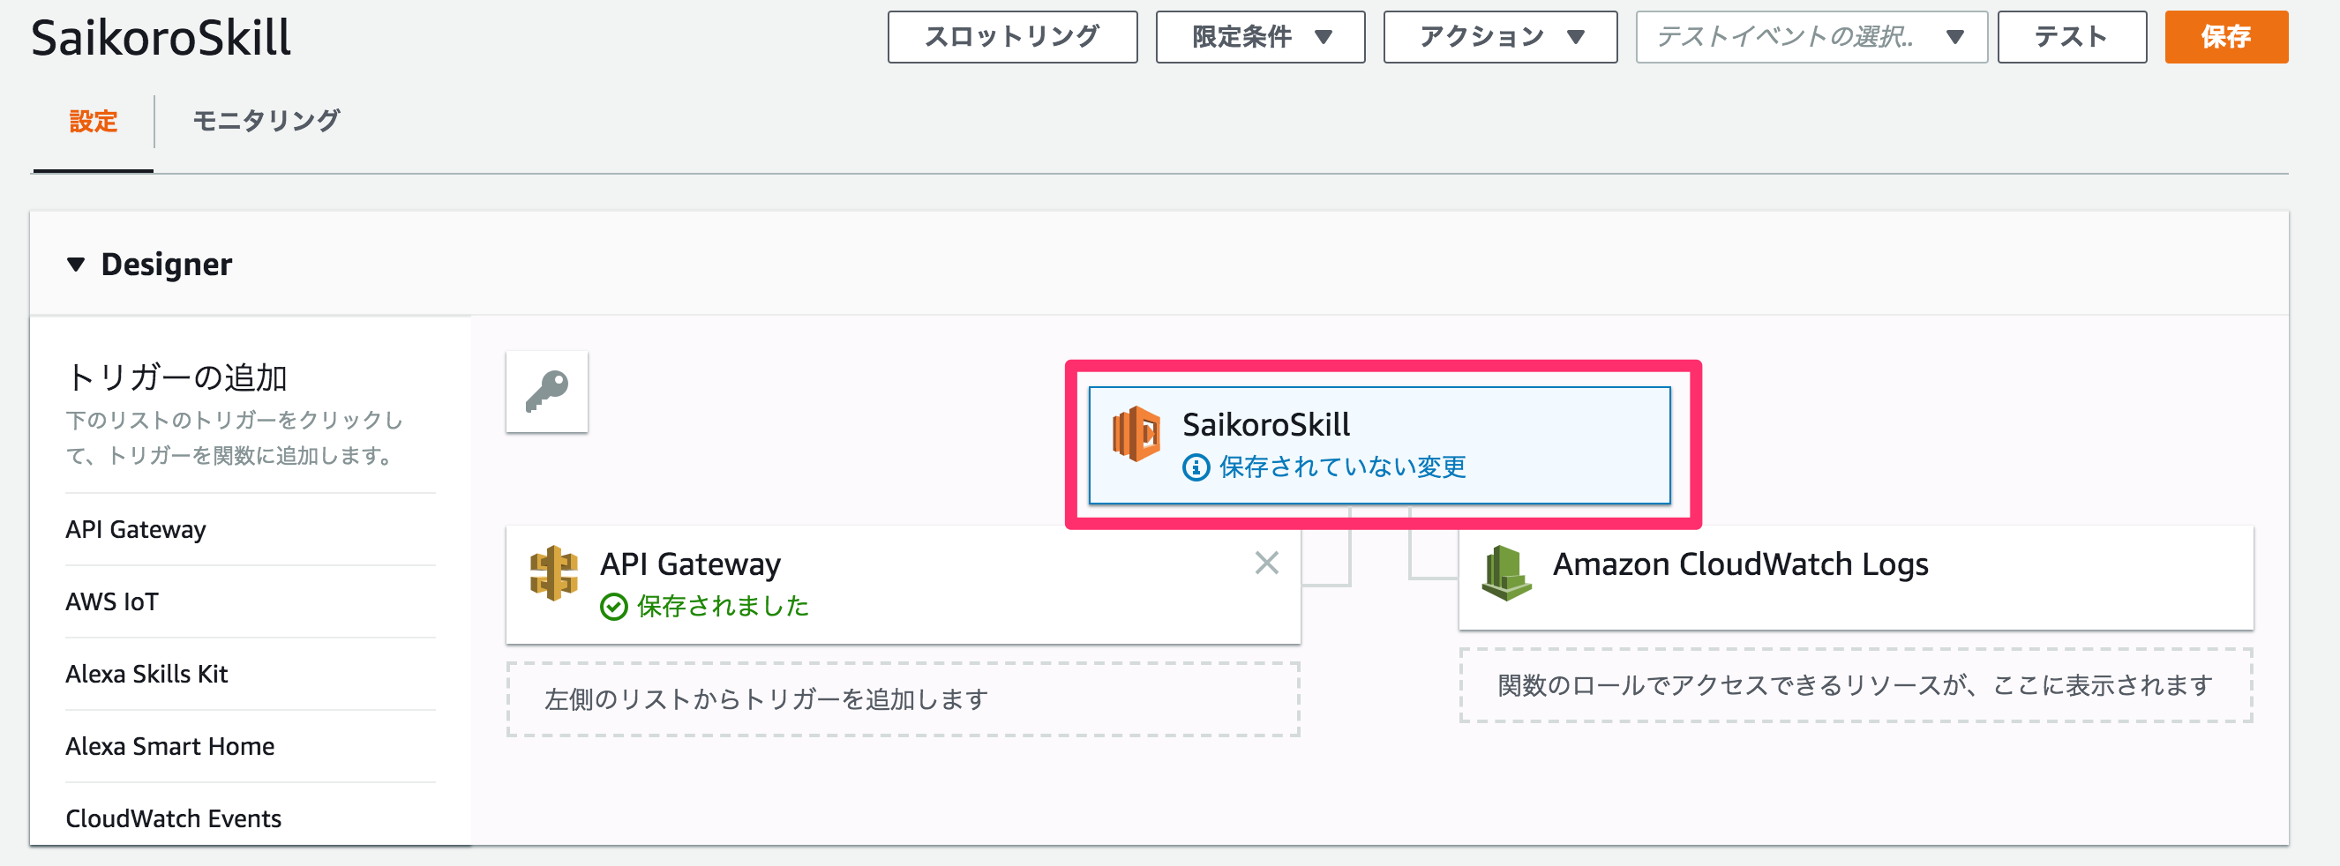
Task: Click the green CloudWatch Logs icon
Action: 1506,574
